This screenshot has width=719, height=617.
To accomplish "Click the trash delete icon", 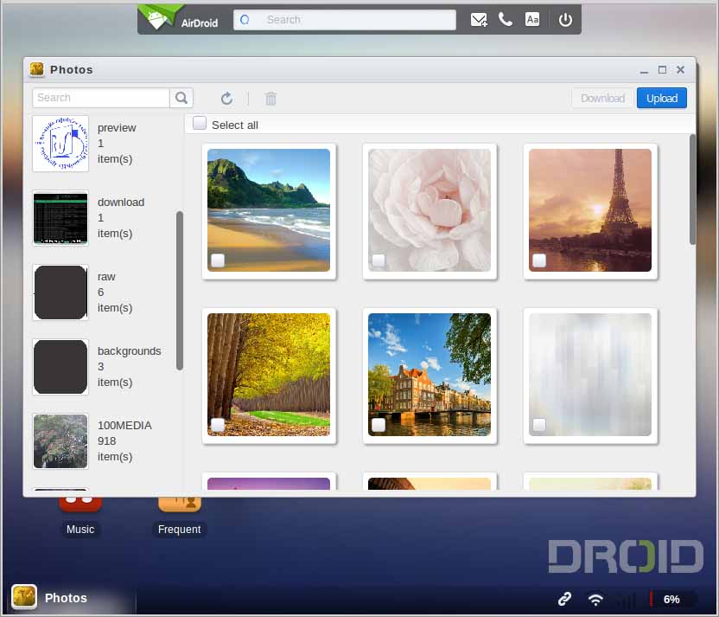I will pyautogui.click(x=270, y=99).
